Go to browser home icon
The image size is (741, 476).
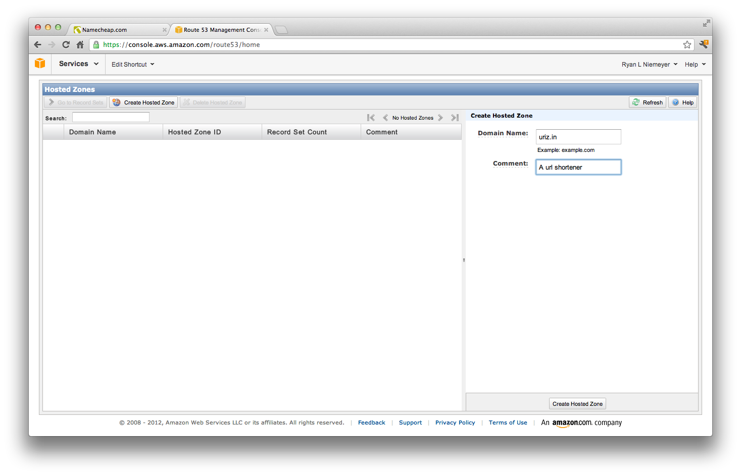tap(80, 44)
